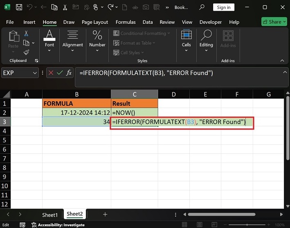Expand the Name Box dropdown
The width and height of the screenshot is (290, 228).
[x=34, y=73]
